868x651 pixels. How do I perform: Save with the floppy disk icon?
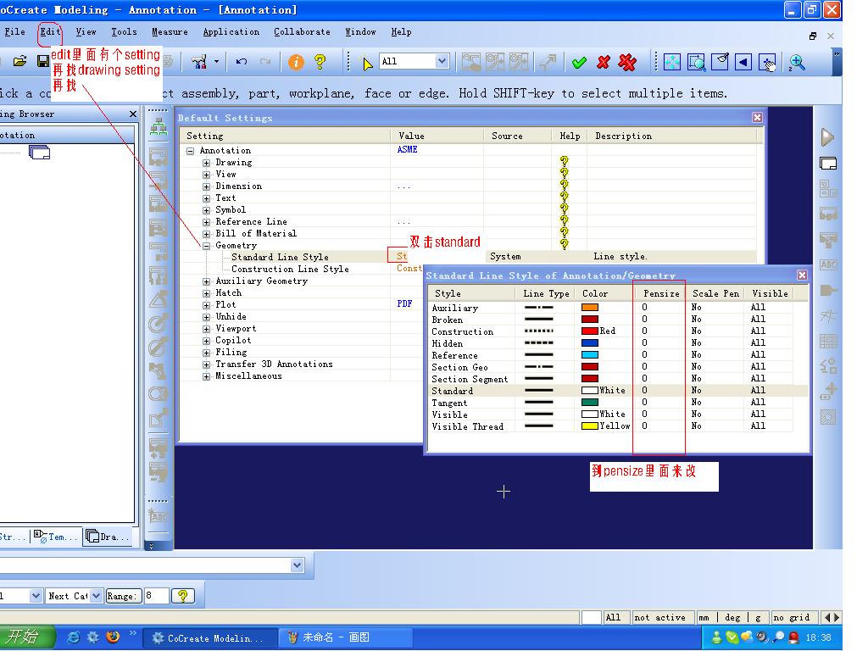(x=42, y=61)
